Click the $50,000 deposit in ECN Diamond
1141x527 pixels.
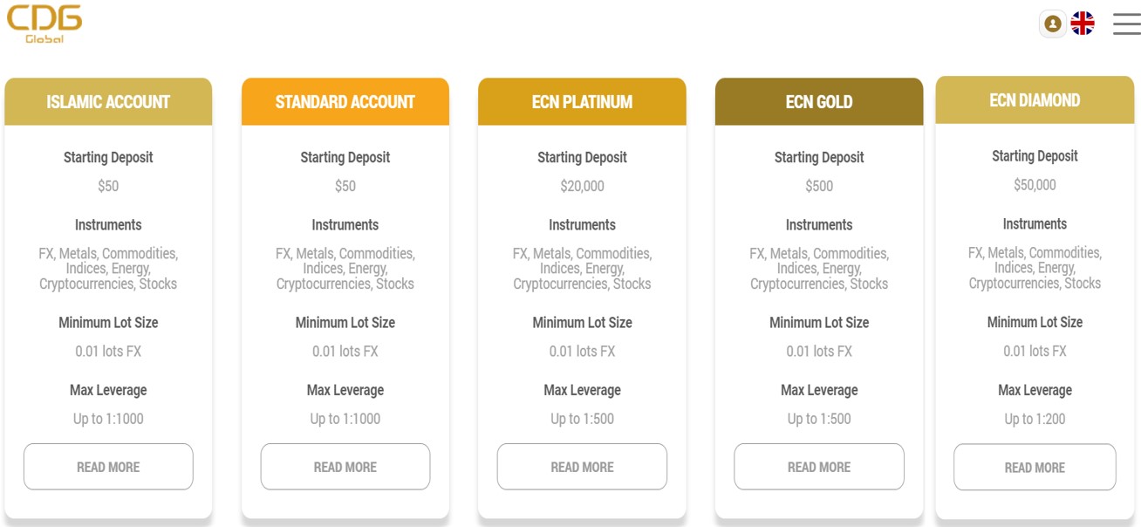(1035, 185)
